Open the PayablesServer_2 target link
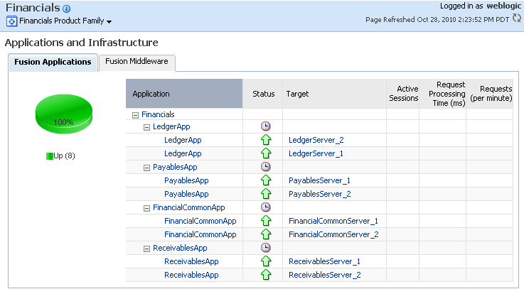This screenshot has width=524, height=289. click(320, 194)
